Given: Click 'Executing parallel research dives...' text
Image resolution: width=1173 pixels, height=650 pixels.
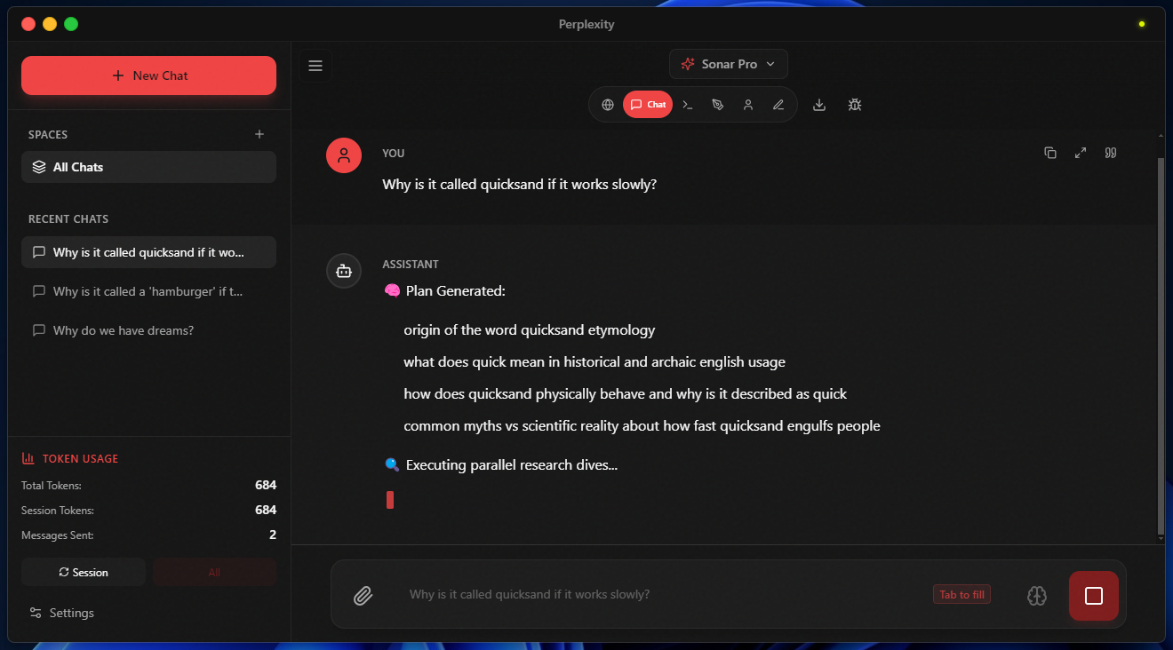Looking at the screenshot, I should (x=512, y=465).
